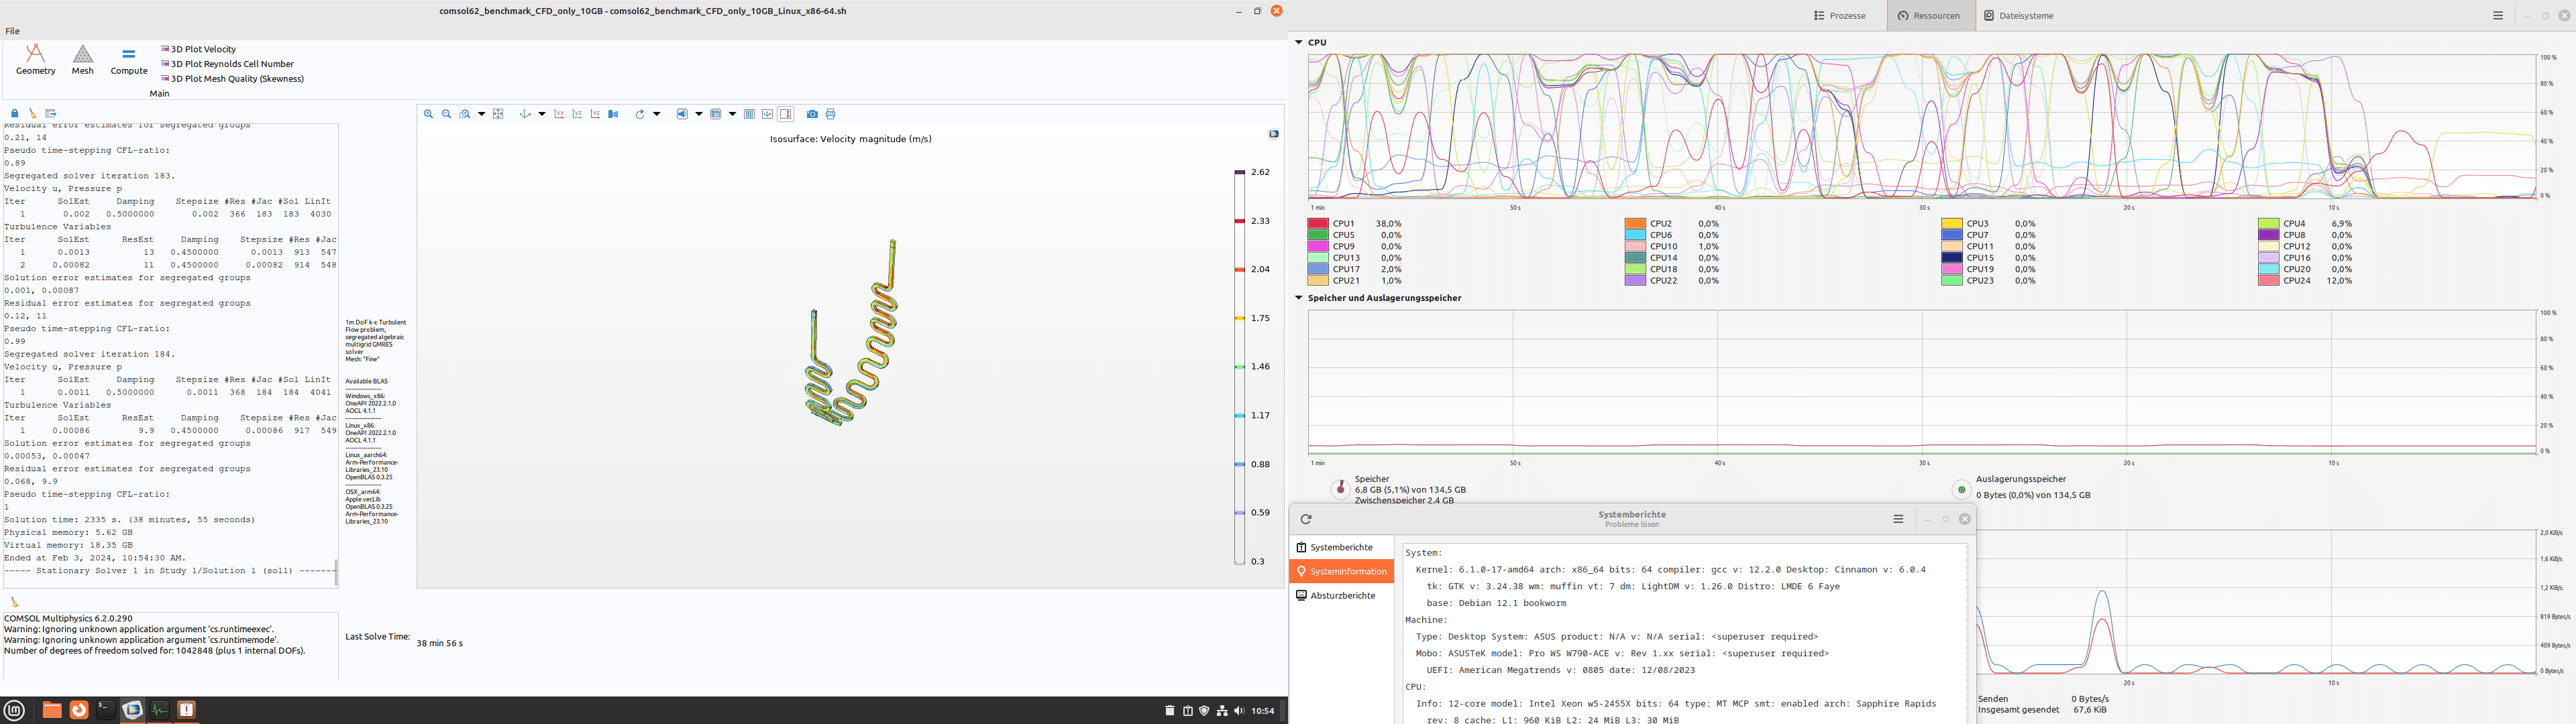The image size is (2576, 724).
Task: Open the File menu
Action: (12, 31)
